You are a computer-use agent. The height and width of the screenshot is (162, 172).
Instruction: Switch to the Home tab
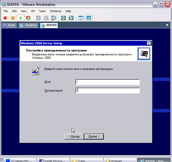pyautogui.click(x=9, y=25)
